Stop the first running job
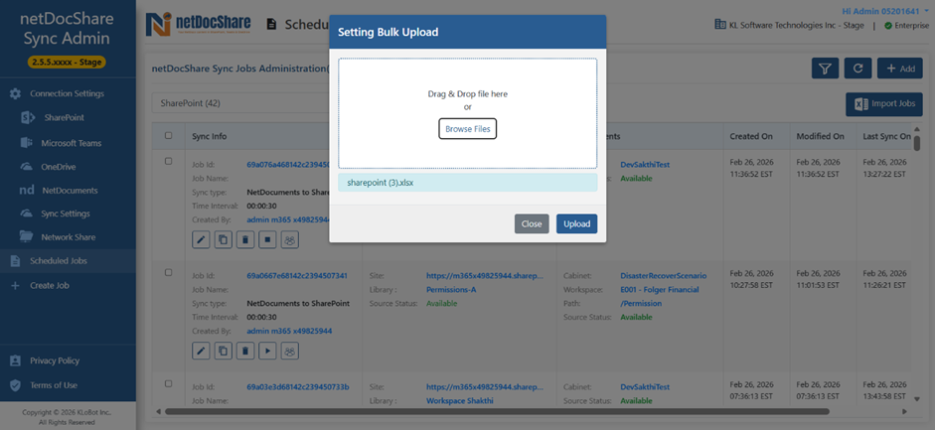This screenshot has height=430, width=935. (267, 240)
